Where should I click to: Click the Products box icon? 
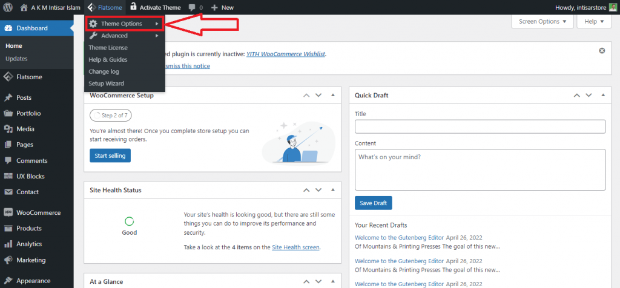click(x=8, y=228)
